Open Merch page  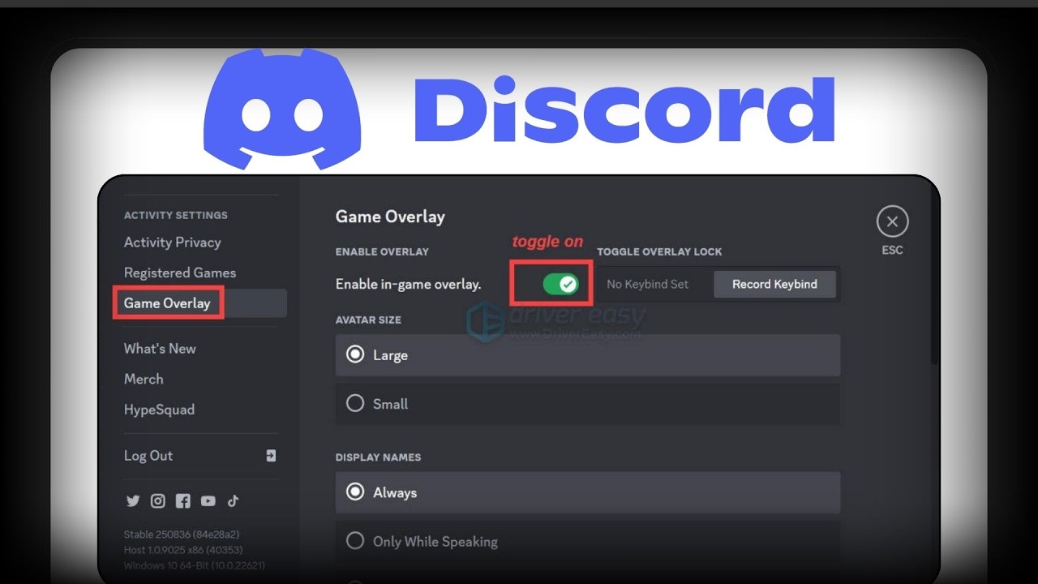coord(144,379)
